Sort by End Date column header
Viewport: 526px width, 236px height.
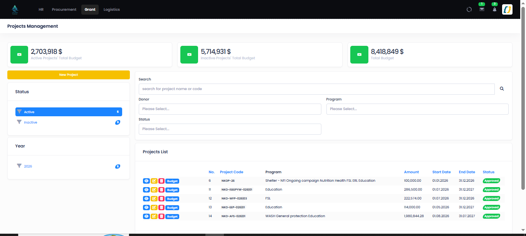coord(467,172)
